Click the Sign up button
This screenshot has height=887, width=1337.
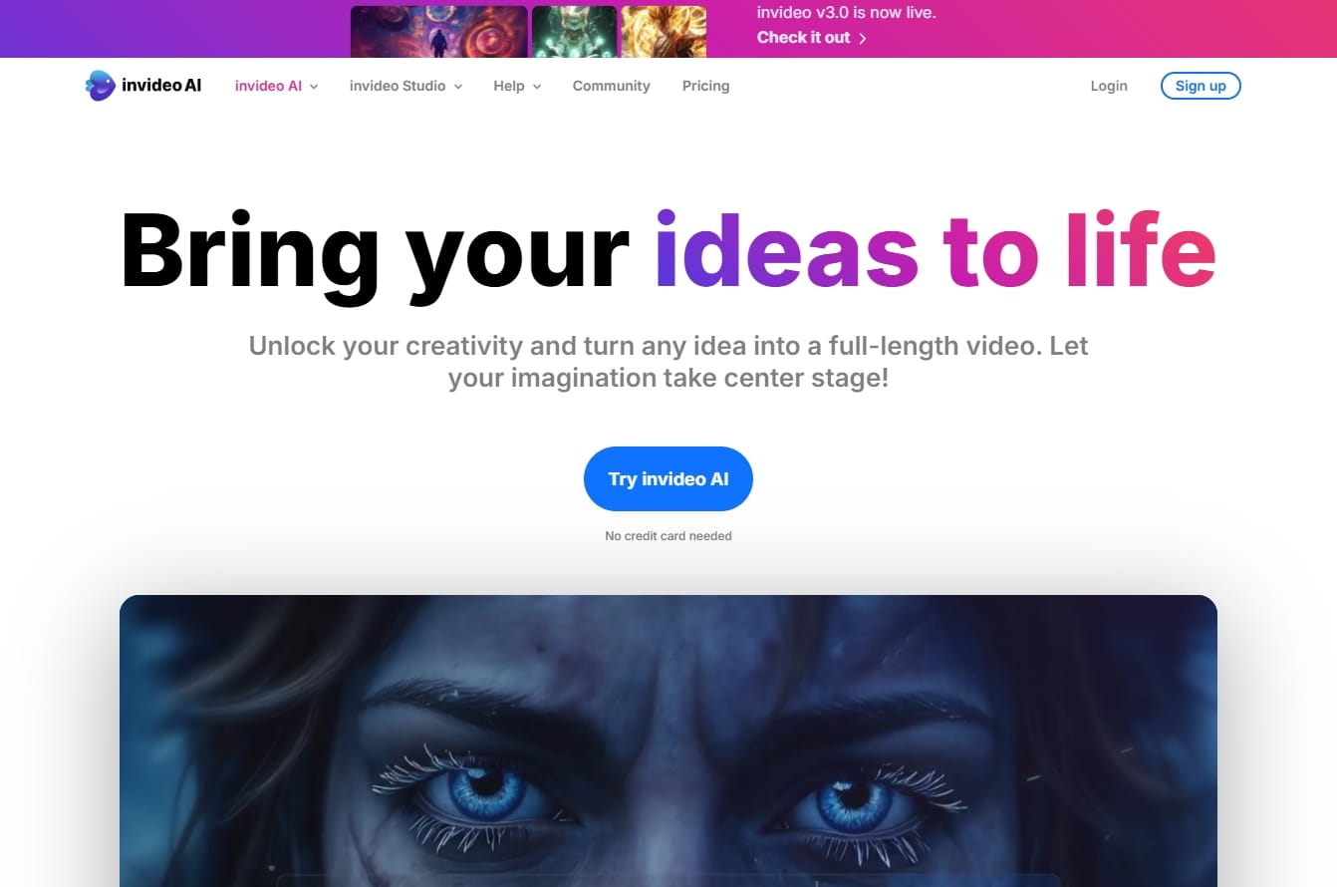coord(1201,86)
